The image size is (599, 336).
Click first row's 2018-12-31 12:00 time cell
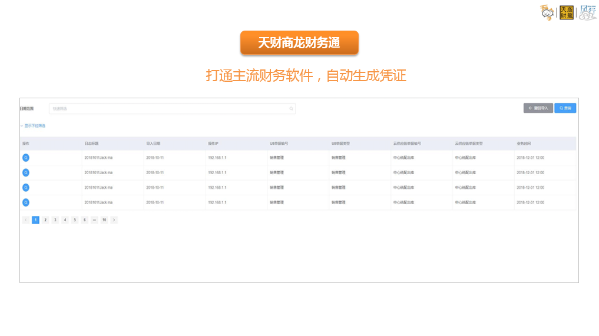pos(530,158)
